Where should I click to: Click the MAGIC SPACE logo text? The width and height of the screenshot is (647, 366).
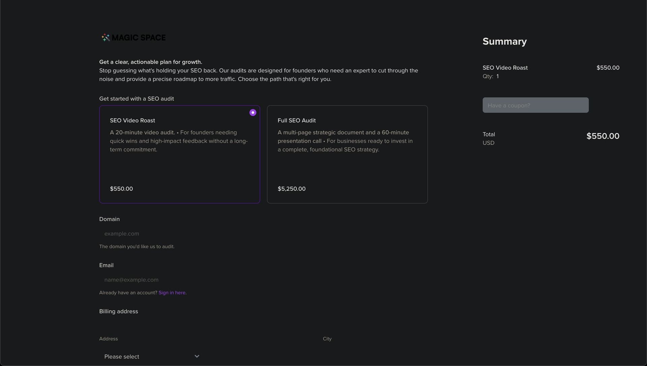pyautogui.click(x=138, y=38)
